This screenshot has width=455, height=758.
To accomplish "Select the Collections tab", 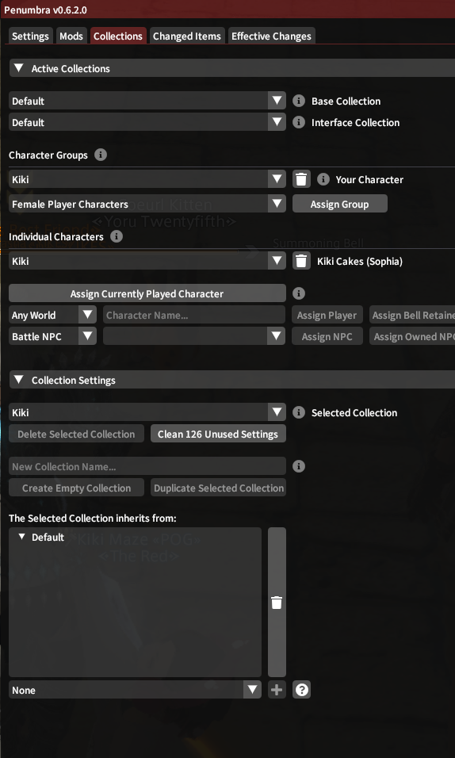I will pyautogui.click(x=118, y=36).
